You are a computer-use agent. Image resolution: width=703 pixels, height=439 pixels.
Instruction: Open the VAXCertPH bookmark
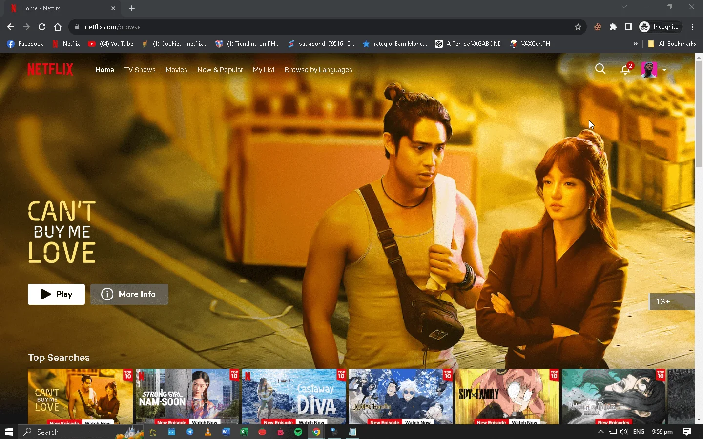[x=530, y=44]
